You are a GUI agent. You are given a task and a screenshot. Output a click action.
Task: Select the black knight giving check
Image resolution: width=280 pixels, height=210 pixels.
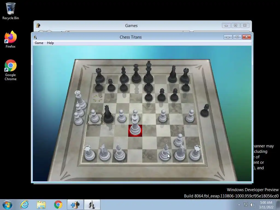[108, 114]
